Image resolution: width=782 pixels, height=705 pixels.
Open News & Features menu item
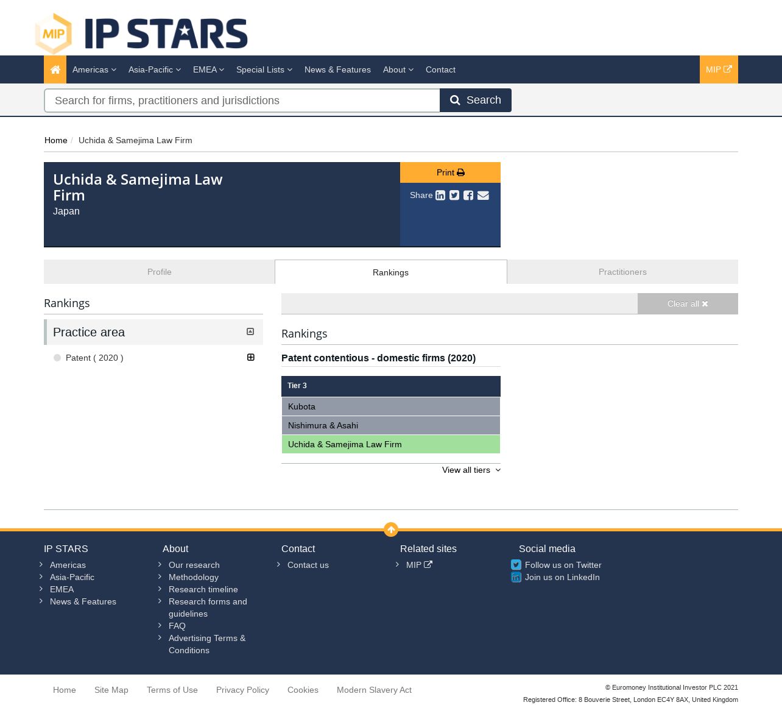click(337, 69)
